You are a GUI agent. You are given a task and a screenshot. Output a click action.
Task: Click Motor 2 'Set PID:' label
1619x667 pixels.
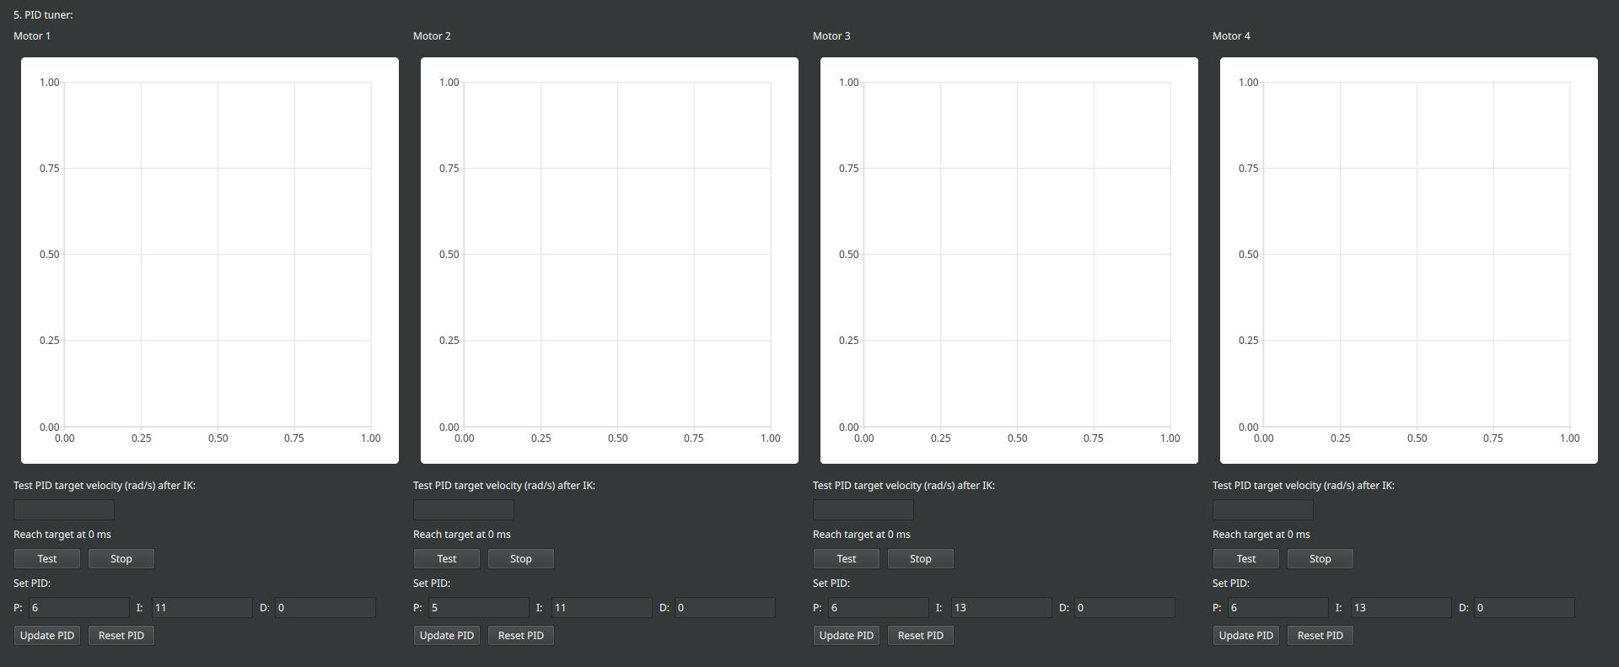(432, 584)
